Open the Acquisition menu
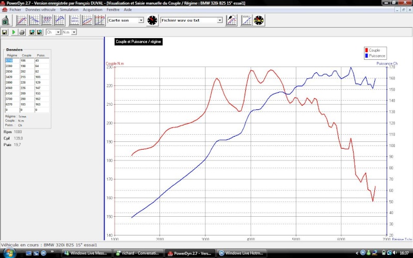This screenshot has width=413, height=258. (x=92, y=10)
